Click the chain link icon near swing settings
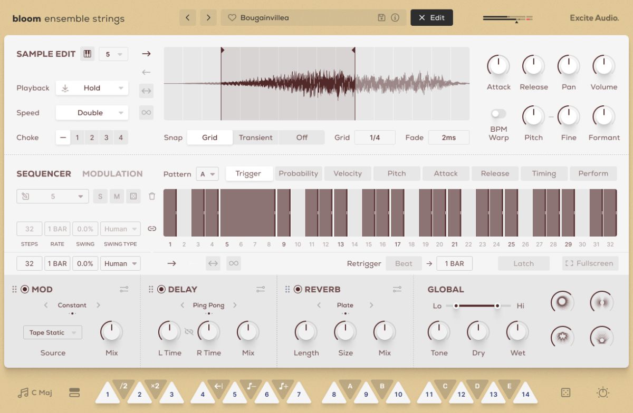 [x=152, y=229]
